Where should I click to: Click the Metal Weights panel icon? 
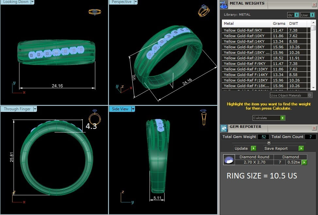pyautogui.click(x=224, y=5)
